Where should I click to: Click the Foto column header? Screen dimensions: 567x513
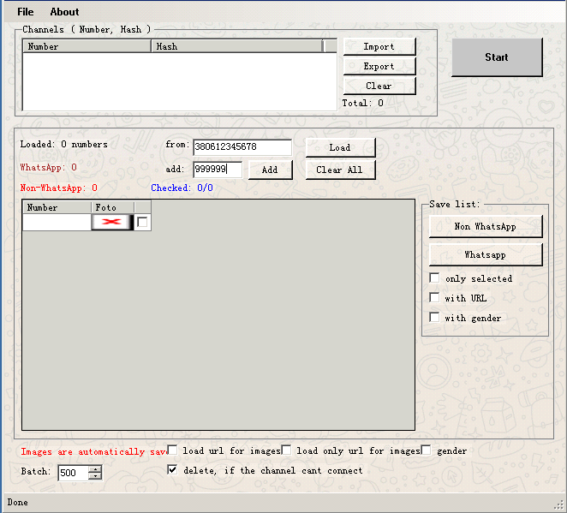click(112, 207)
